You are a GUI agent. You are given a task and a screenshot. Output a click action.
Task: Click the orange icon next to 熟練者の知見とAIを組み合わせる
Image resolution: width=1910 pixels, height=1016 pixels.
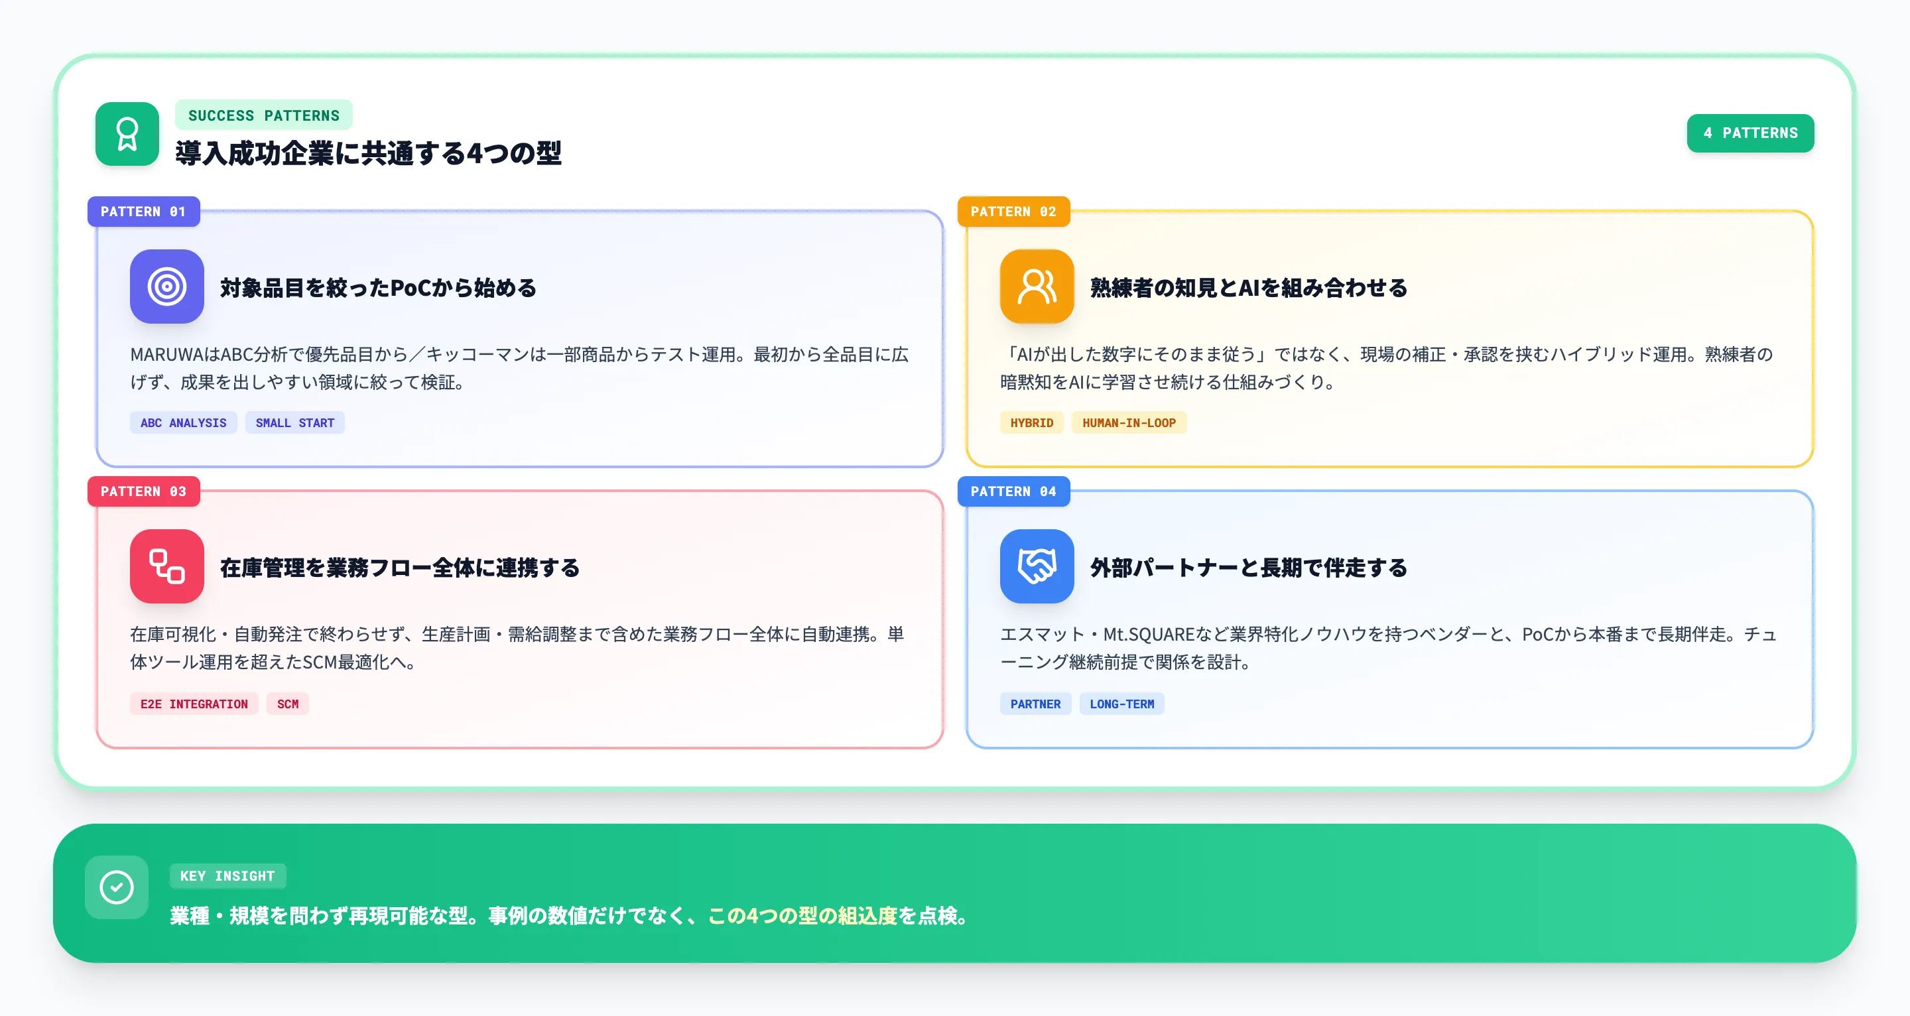point(1037,288)
